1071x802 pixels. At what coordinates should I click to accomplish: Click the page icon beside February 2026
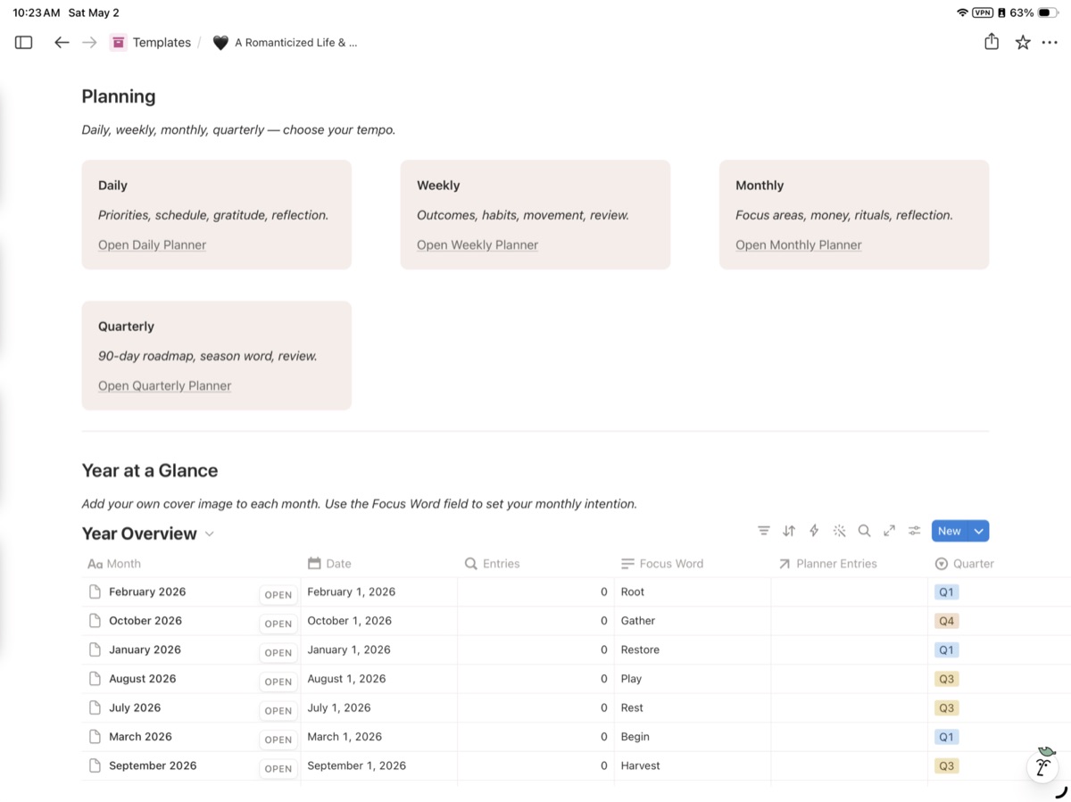[95, 592]
